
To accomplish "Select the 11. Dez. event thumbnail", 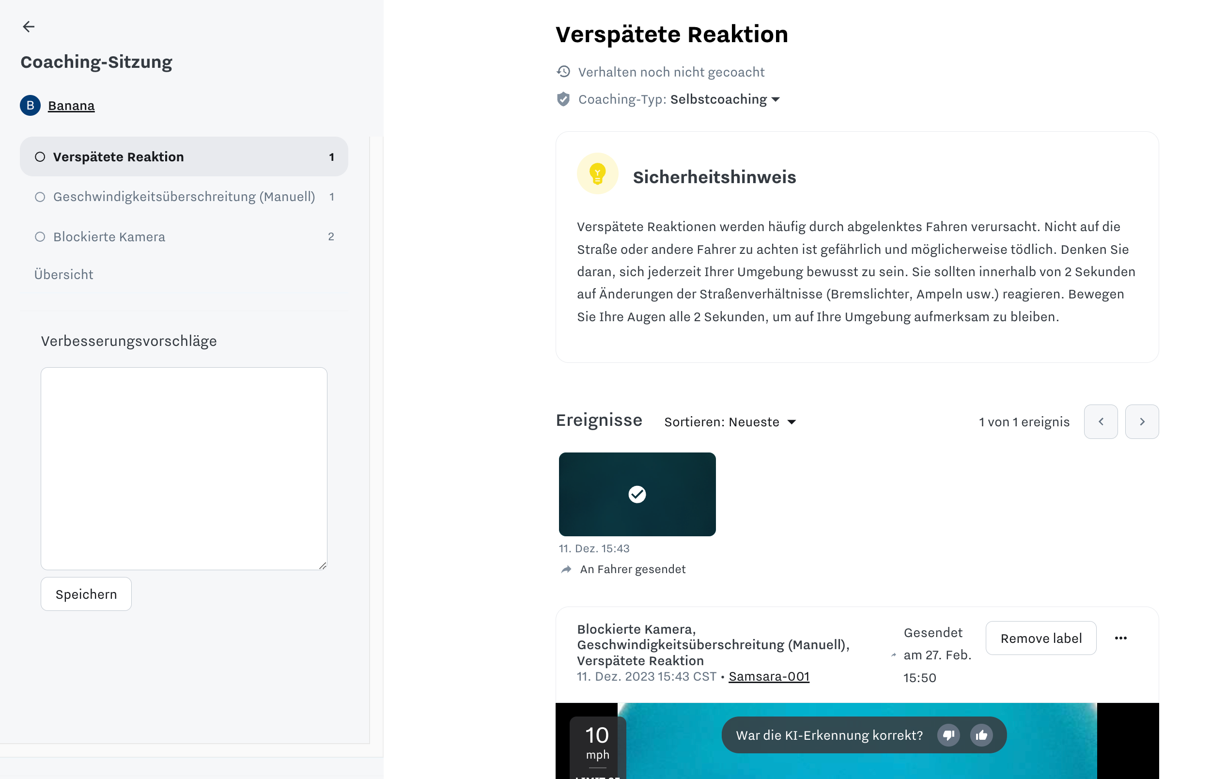I will [637, 494].
